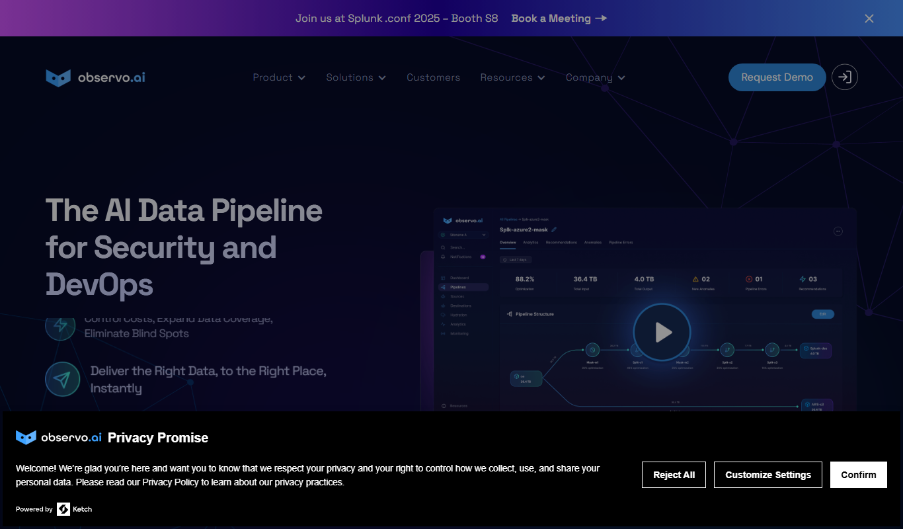Click the Ketch logo icon
The image size is (903, 529).
tap(63, 509)
